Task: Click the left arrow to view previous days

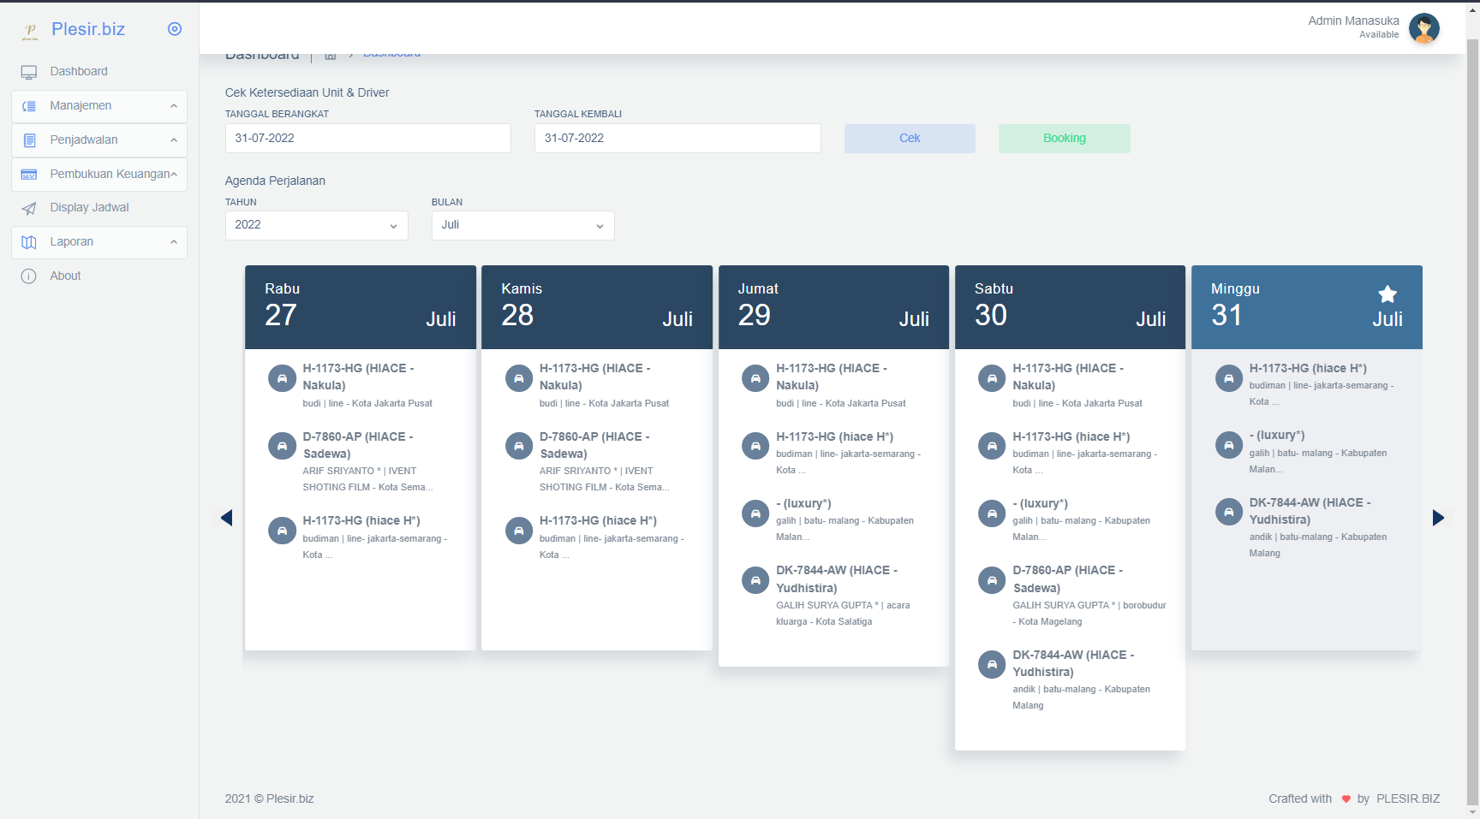Action: (x=227, y=517)
